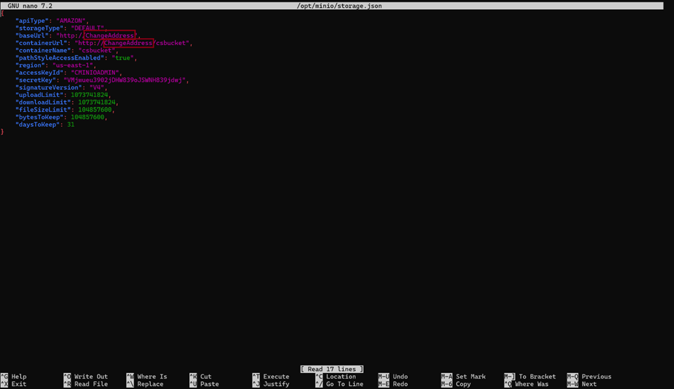The image size is (674, 389).
Task: Click the "containerUrl" key
Action: 42,43
